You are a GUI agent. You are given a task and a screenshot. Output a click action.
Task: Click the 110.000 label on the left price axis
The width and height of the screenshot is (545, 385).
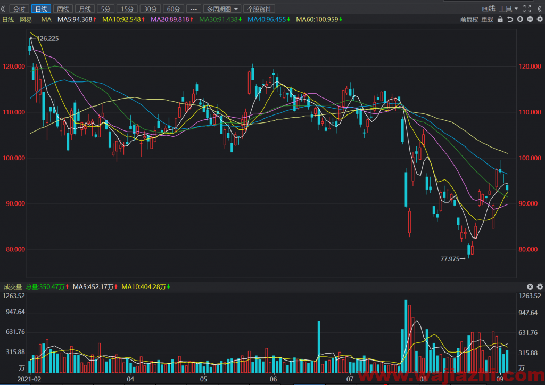tap(14, 112)
